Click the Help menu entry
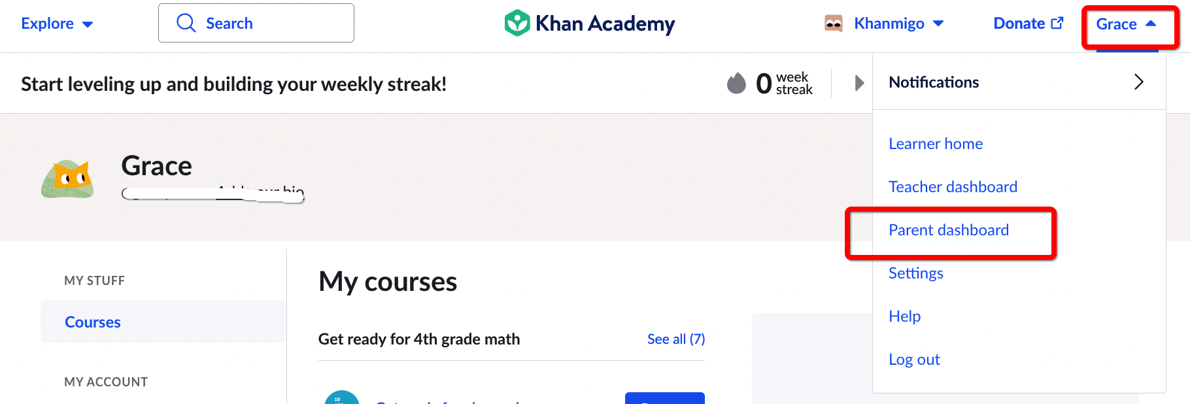 [904, 316]
